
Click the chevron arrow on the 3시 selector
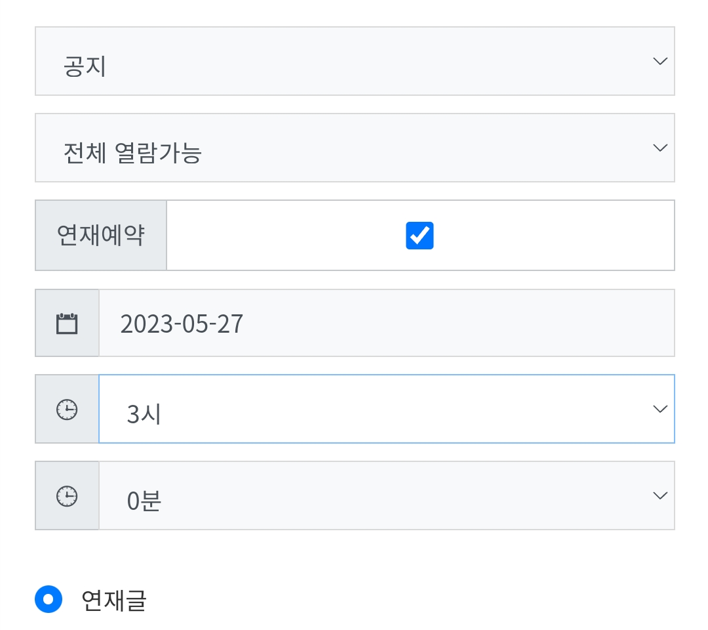pos(659,409)
